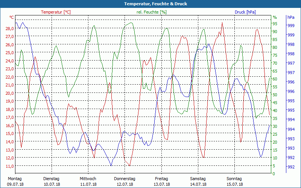Click temperature axis value '16,0'

(x=10, y=126)
